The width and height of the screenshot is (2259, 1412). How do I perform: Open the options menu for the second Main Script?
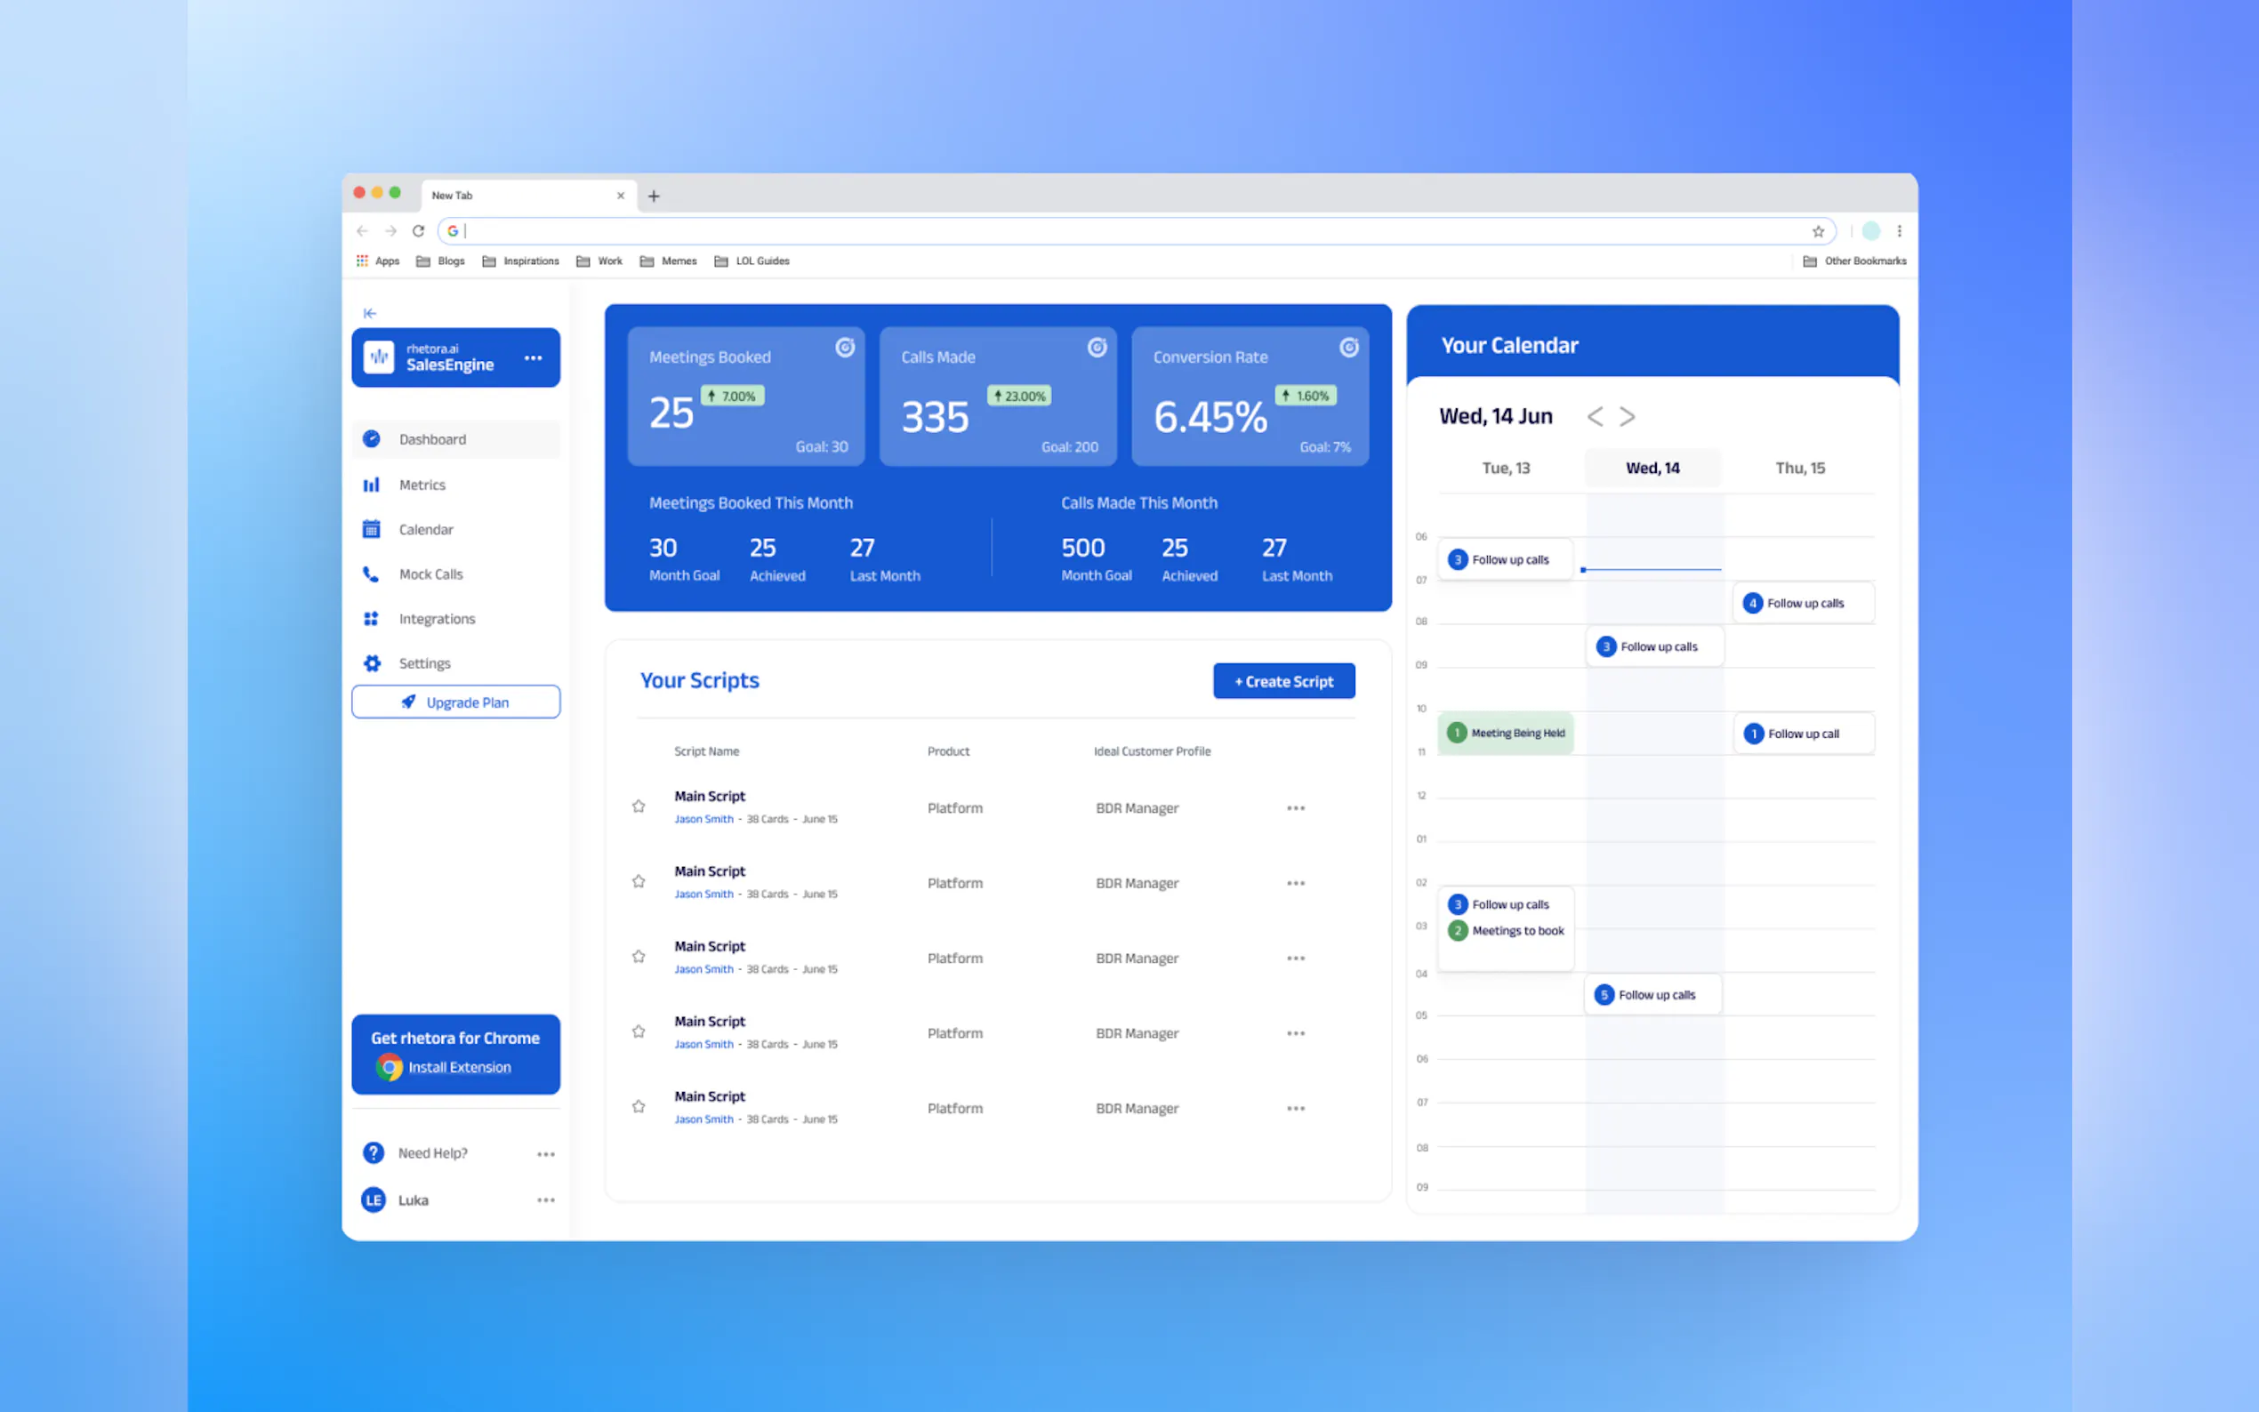pyautogui.click(x=1295, y=884)
